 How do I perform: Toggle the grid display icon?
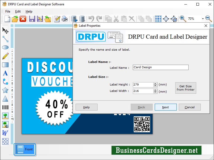pos(158,19)
